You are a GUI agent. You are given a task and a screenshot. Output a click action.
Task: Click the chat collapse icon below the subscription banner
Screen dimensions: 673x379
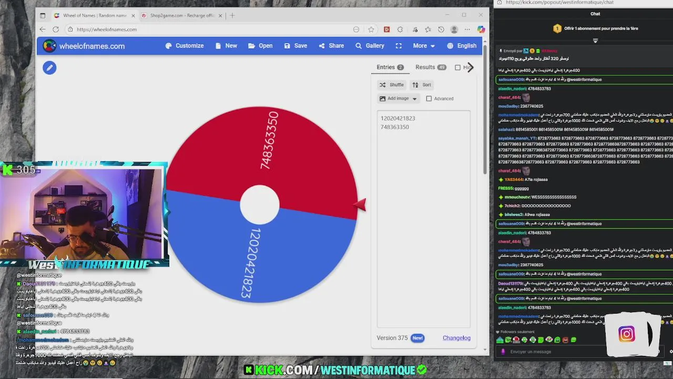tap(595, 41)
